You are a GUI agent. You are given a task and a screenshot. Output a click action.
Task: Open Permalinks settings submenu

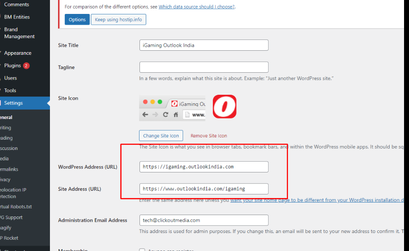[9, 169]
